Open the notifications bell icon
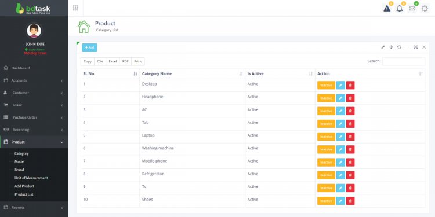Screen dimensions: 435x217 (400, 9)
